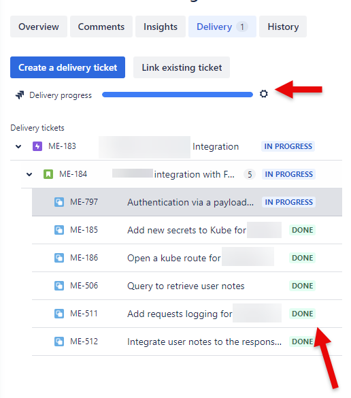Open ticket key ME-186

84,258
